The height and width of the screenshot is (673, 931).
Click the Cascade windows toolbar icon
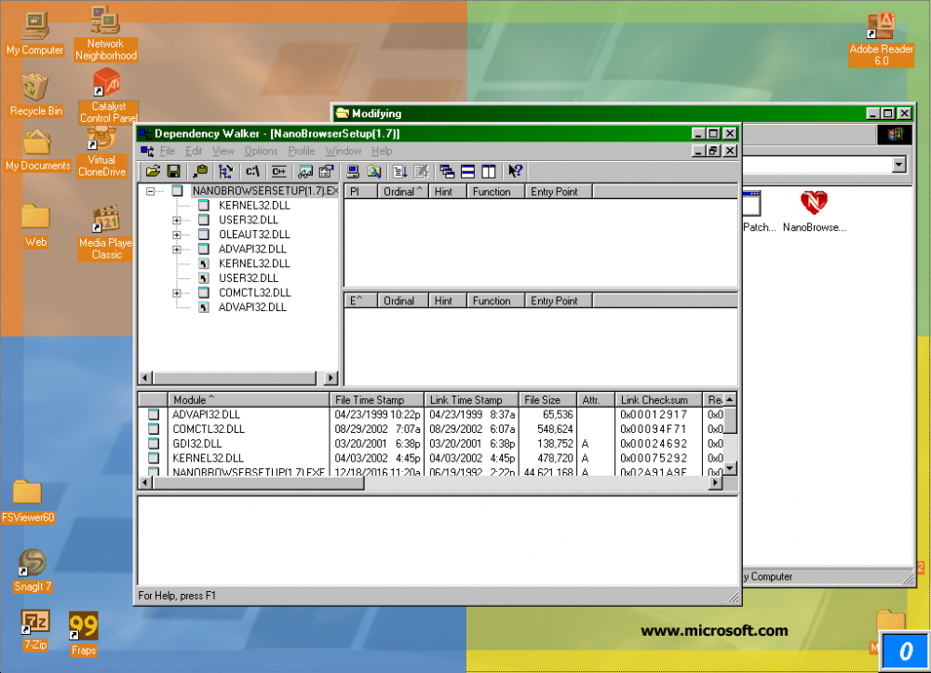coord(447,171)
